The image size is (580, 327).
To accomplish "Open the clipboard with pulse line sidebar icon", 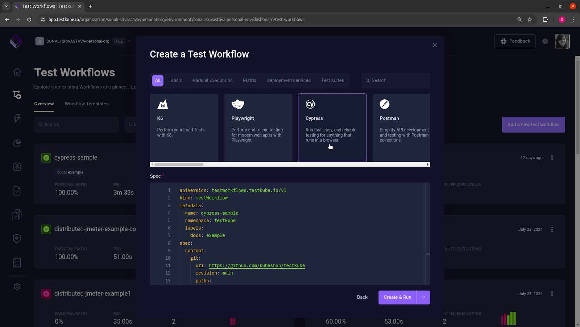I will pos(17,167).
